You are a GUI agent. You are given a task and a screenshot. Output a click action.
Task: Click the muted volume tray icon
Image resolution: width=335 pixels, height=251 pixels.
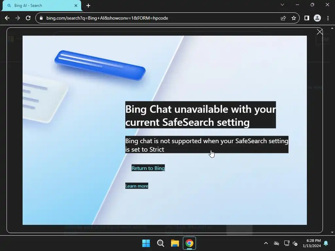coord(295,243)
